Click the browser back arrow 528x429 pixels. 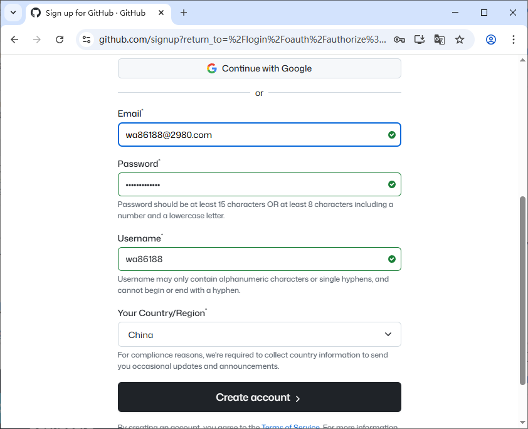tap(14, 40)
